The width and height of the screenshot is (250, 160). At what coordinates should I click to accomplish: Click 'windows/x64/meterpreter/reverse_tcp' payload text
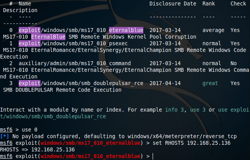click(x=182, y=136)
